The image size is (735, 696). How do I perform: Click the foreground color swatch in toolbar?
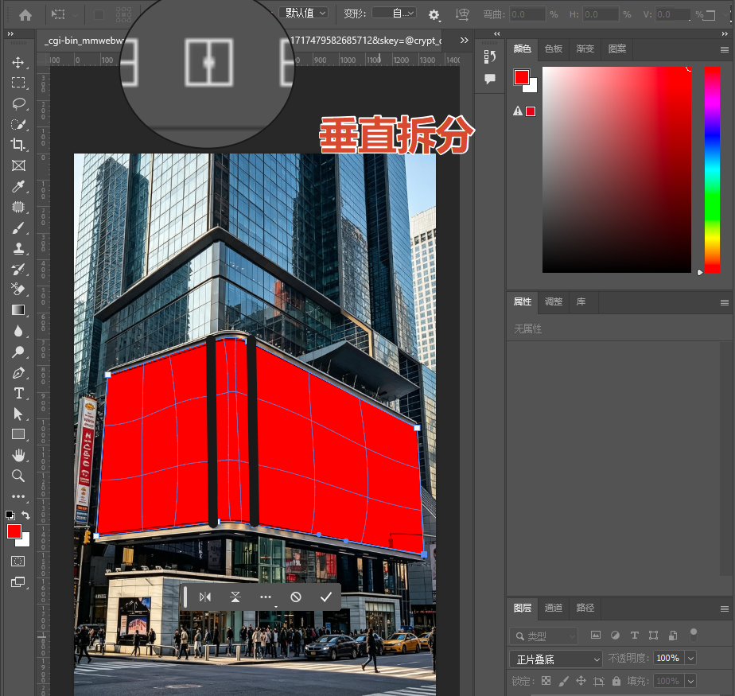point(14,531)
